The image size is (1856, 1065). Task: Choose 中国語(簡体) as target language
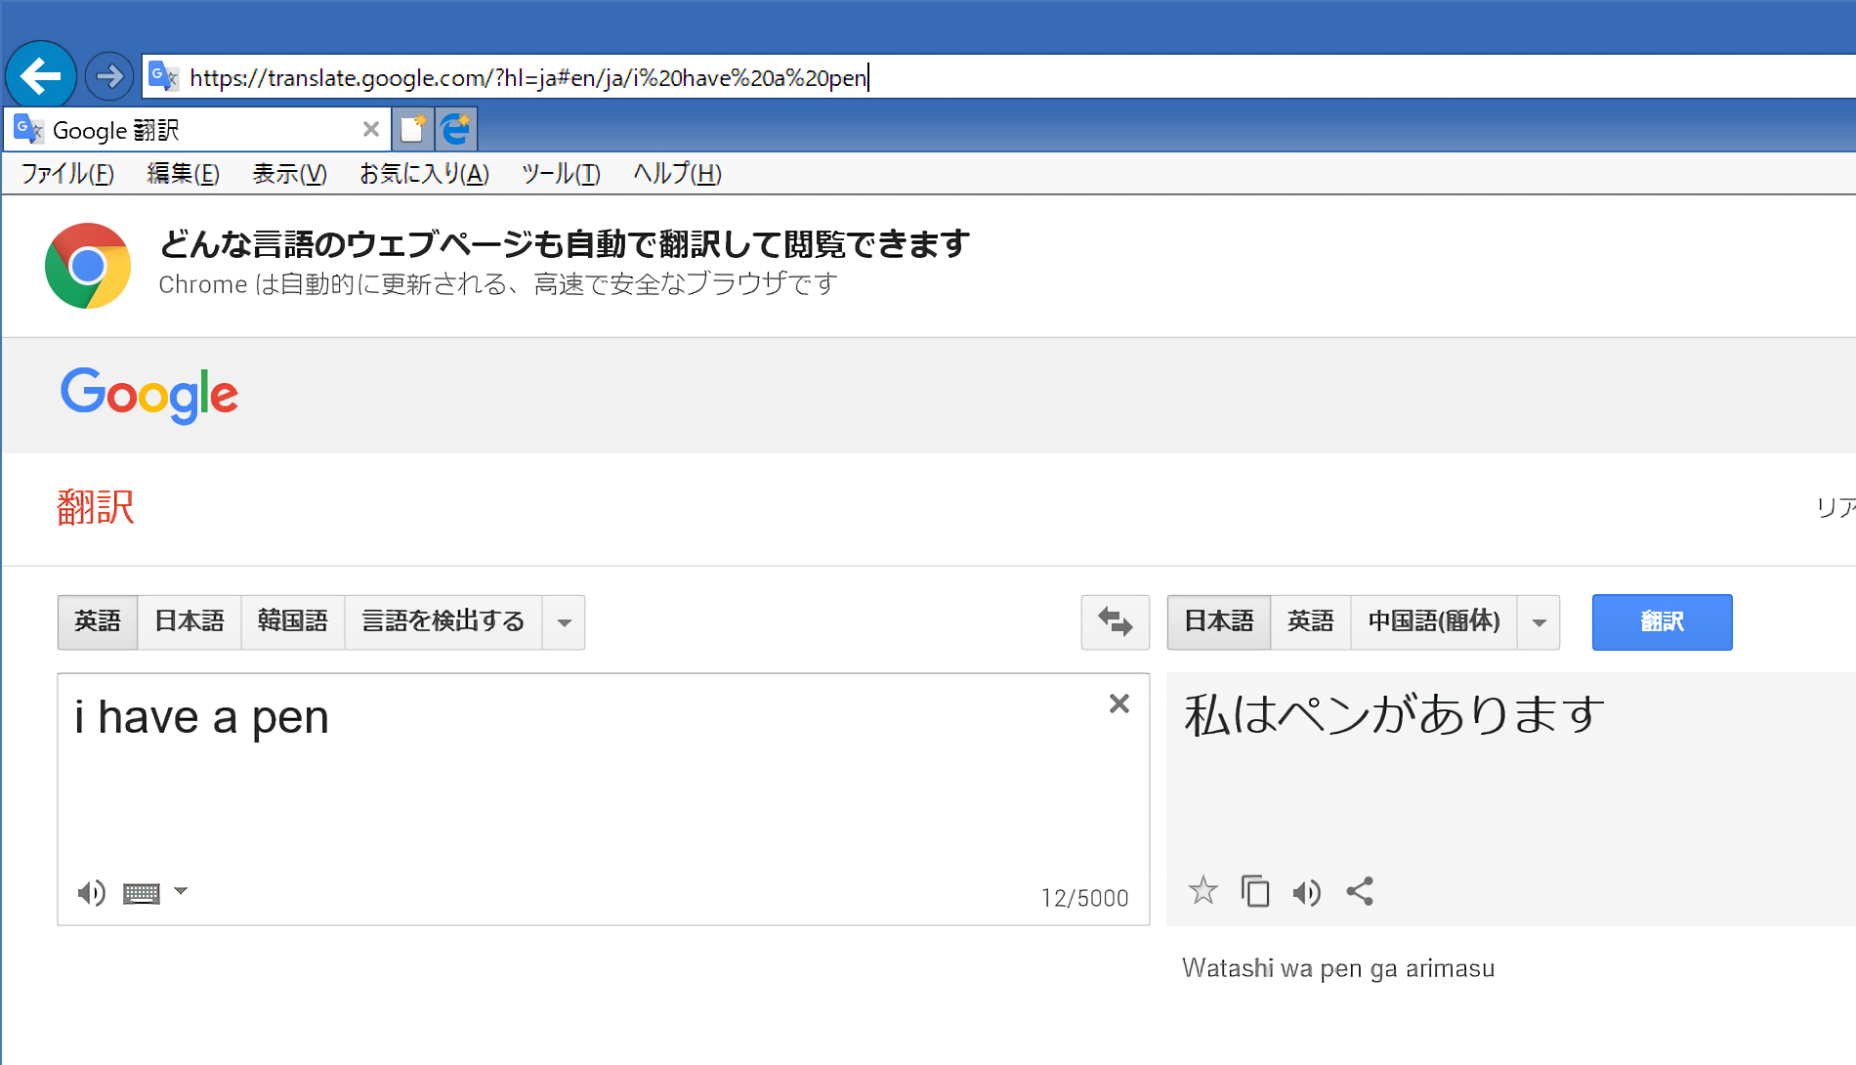1433,621
